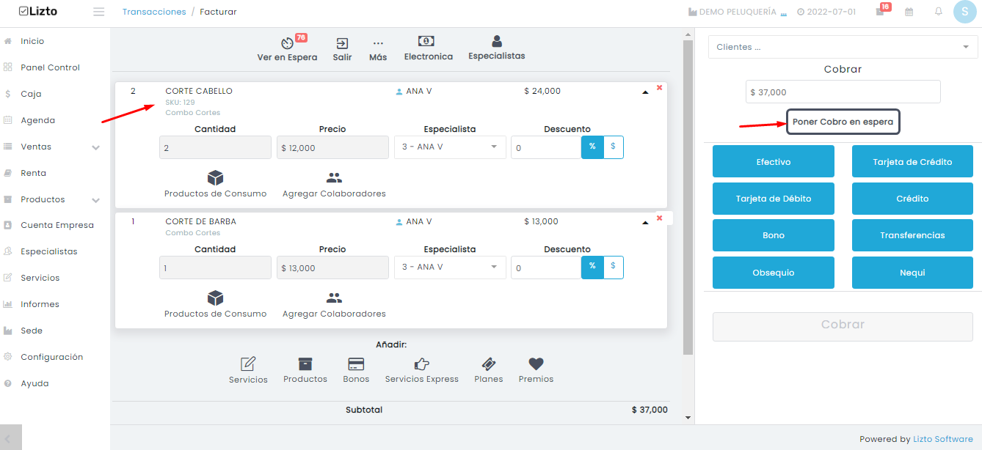Click Agregar Colaboradores under Corte de Barba
Viewport: 982px width, 450px height.
tap(334, 305)
